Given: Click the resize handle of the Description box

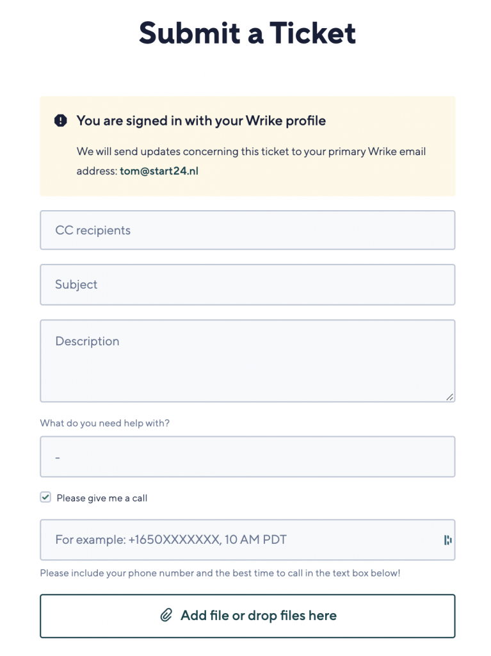Looking at the screenshot, I should point(449,397).
